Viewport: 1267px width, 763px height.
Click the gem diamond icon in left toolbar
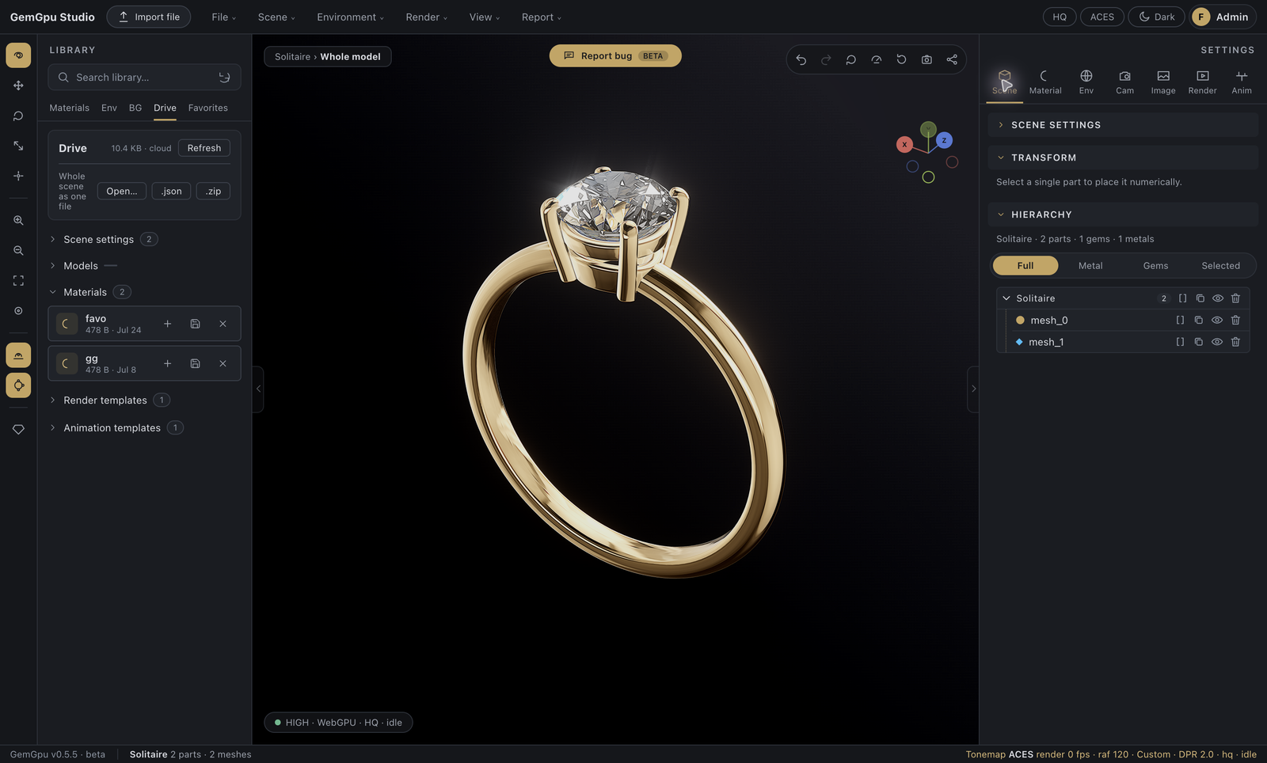18,429
